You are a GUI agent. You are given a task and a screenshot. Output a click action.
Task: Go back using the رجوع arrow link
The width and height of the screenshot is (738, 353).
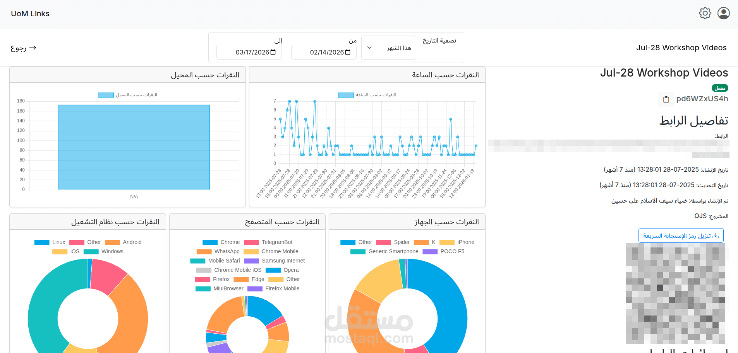click(x=23, y=48)
